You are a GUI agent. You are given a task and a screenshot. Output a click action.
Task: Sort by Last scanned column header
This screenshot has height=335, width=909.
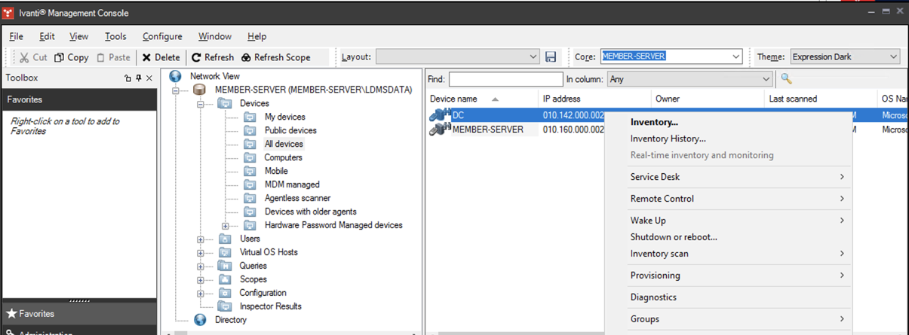tap(821, 99)
